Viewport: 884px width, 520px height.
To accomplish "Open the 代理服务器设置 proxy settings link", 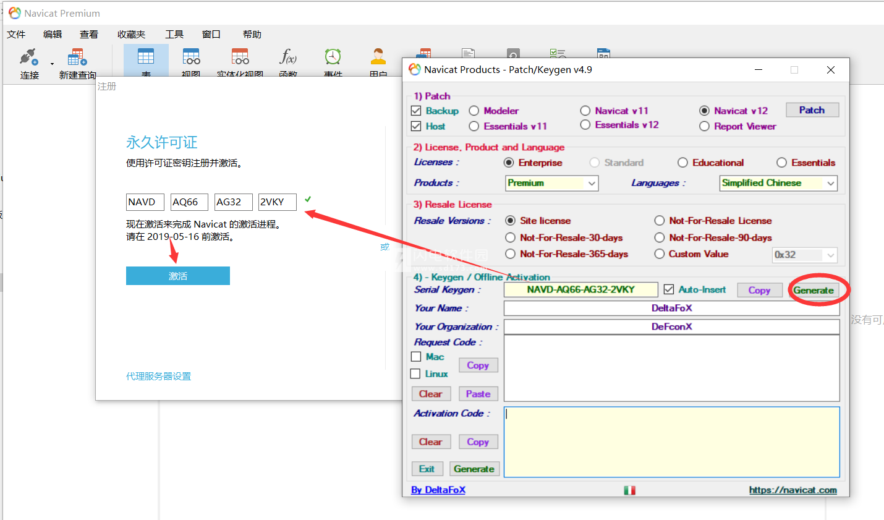I will click(158, 376).
